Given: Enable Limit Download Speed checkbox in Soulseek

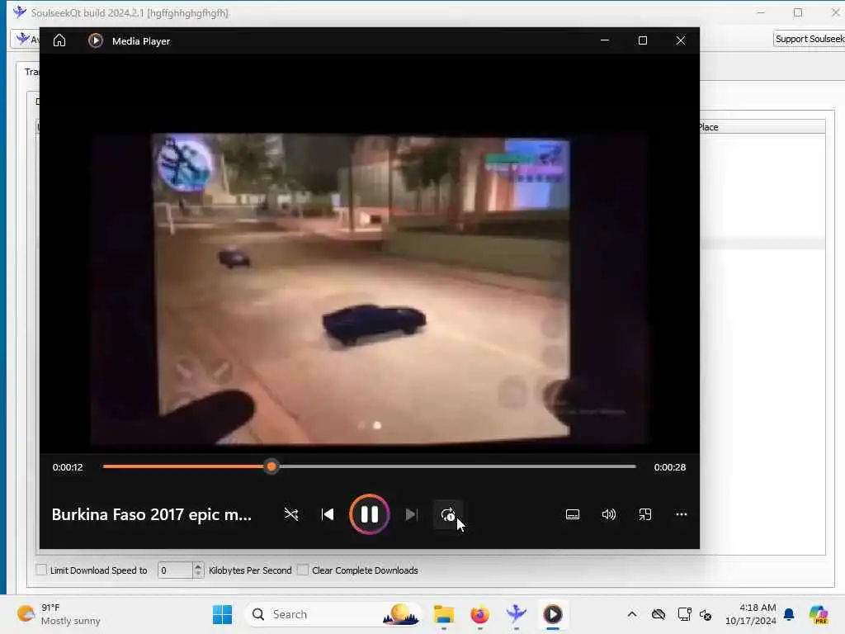Looking at the screenshot, I should pyautogui.click(x=41, y=570).
